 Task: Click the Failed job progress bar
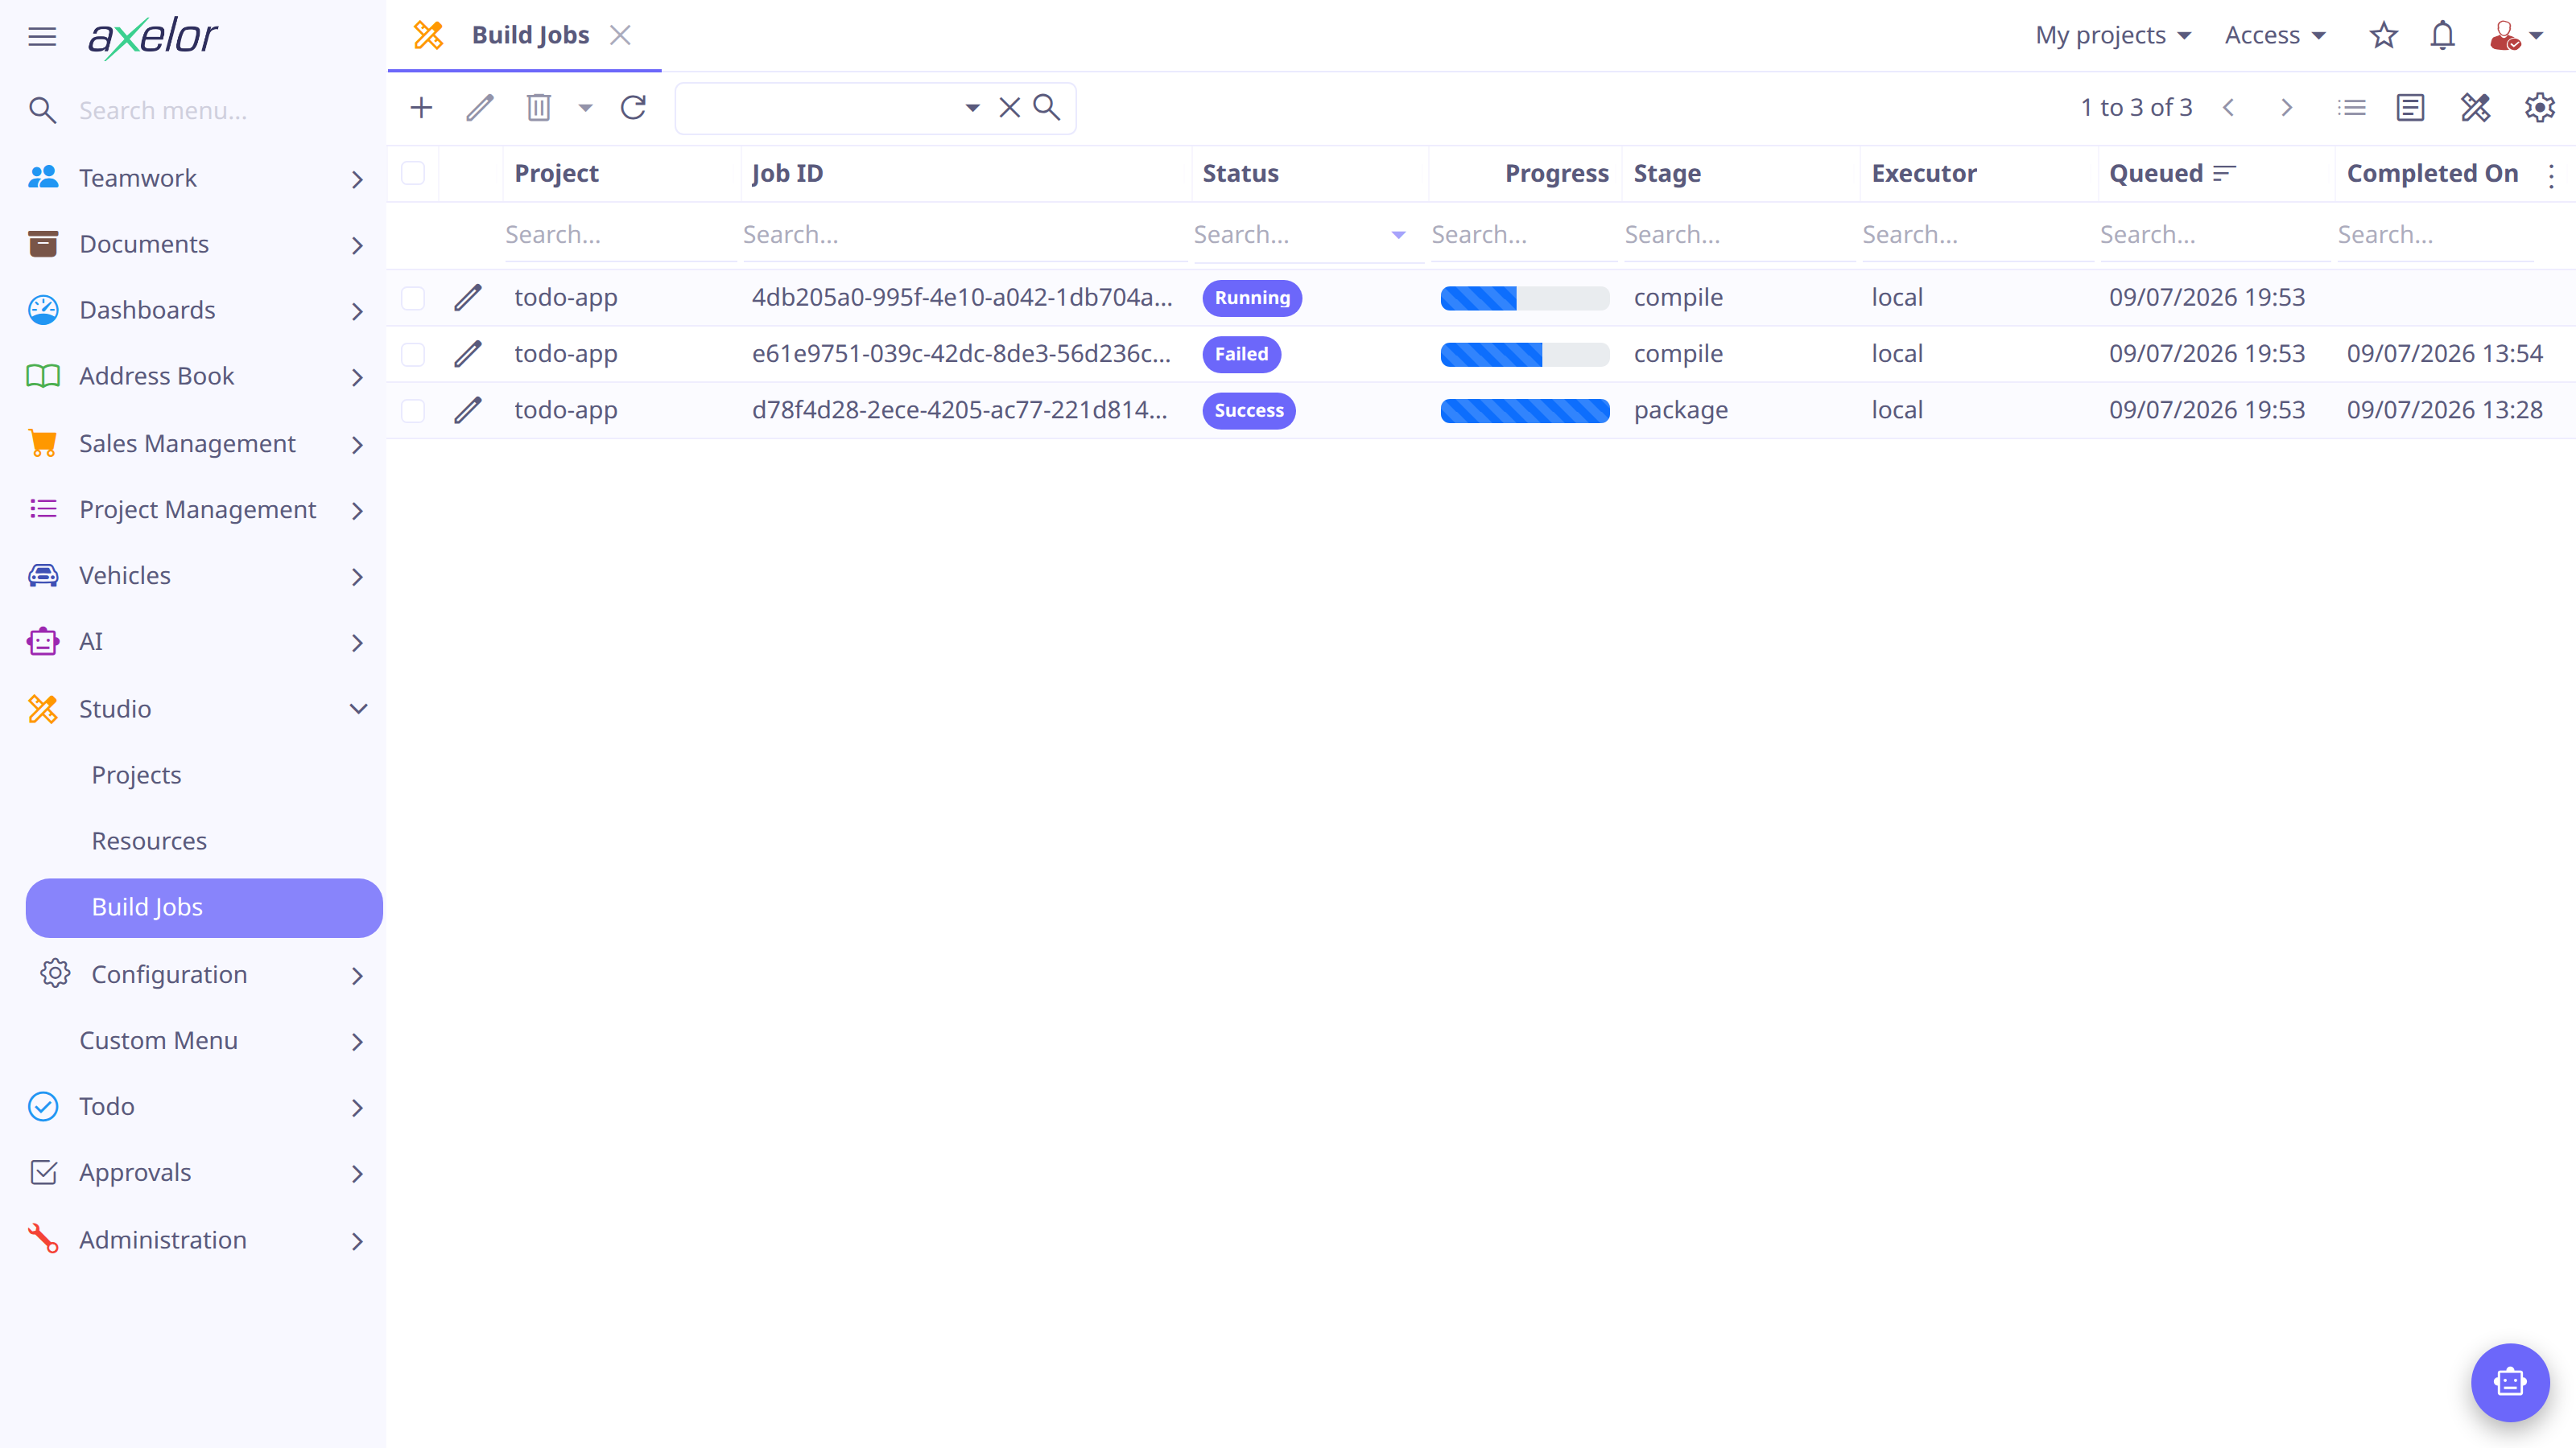click(1525, 354)
